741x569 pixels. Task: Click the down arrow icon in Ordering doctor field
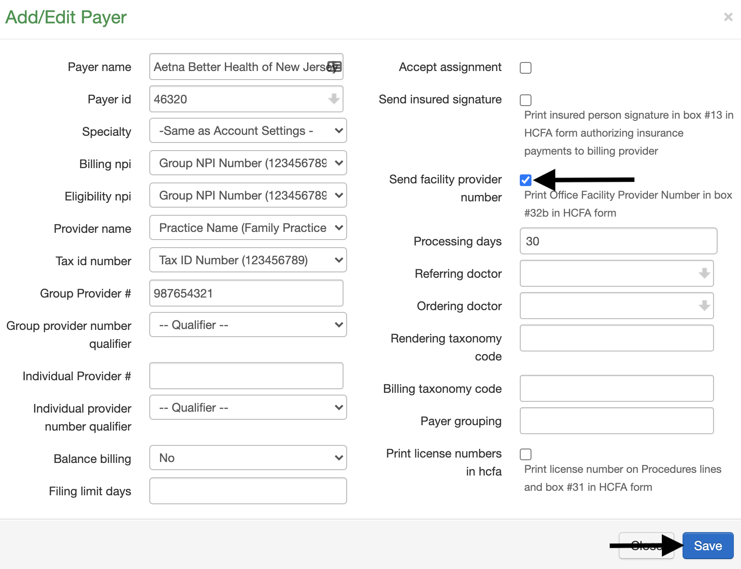[x=704, y=306]
